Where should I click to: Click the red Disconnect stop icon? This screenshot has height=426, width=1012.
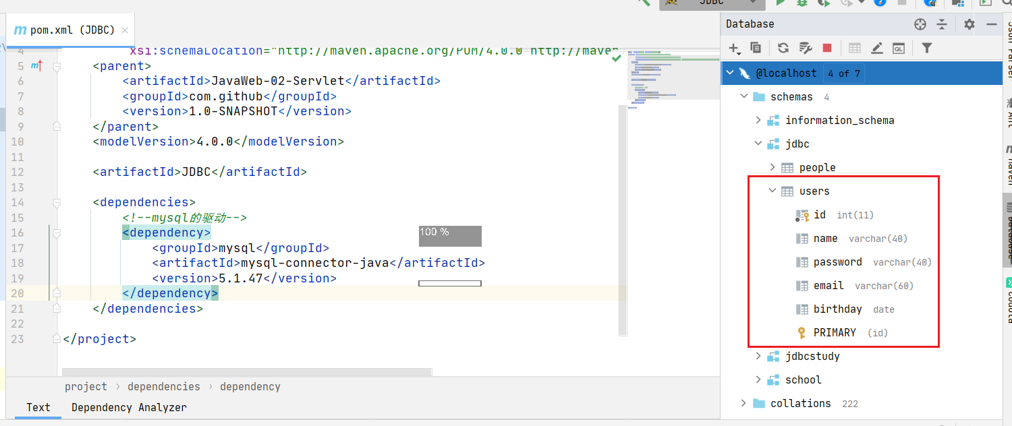[x=827, y=48]
